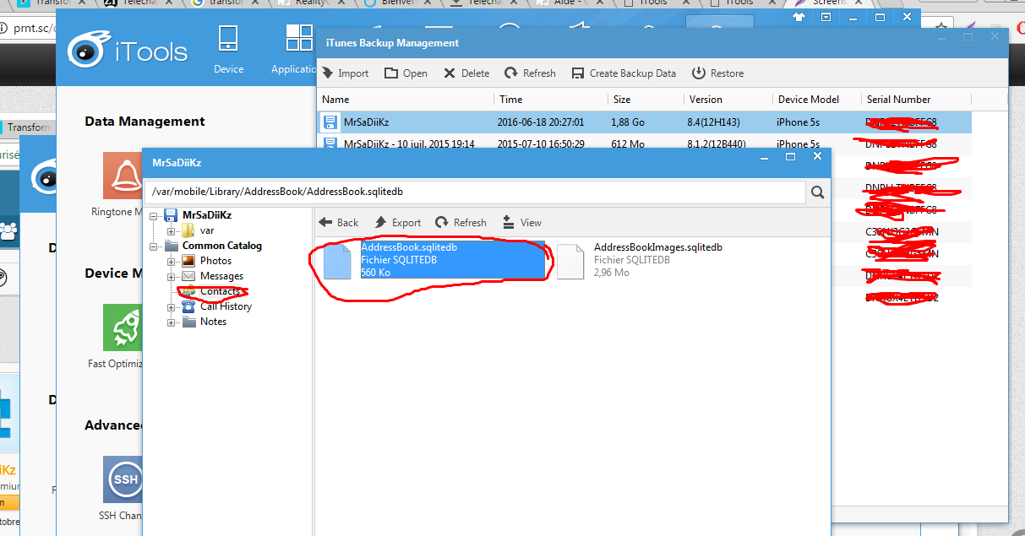Open the Device section in iTools header
1025x536 pixels.
coord(228,49)
